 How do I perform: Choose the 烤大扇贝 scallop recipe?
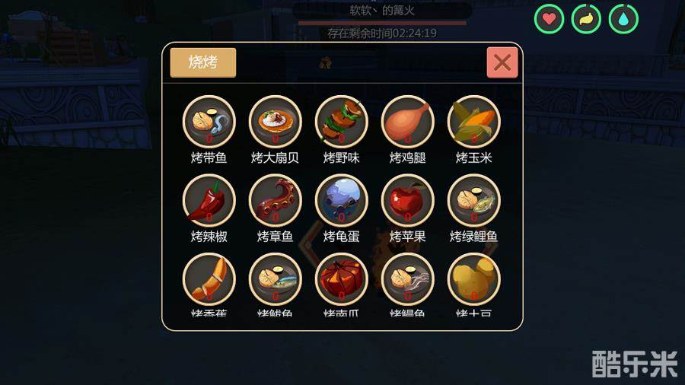276,121
